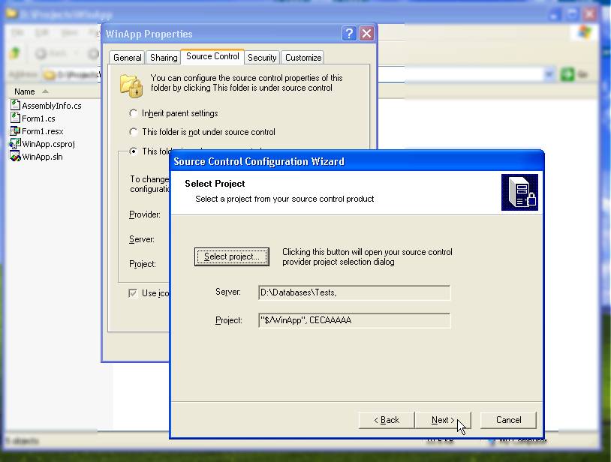This screenshot has height=462, width=611.
Task: Open Explorer address bar dropdown
Action: coord(549,74)
